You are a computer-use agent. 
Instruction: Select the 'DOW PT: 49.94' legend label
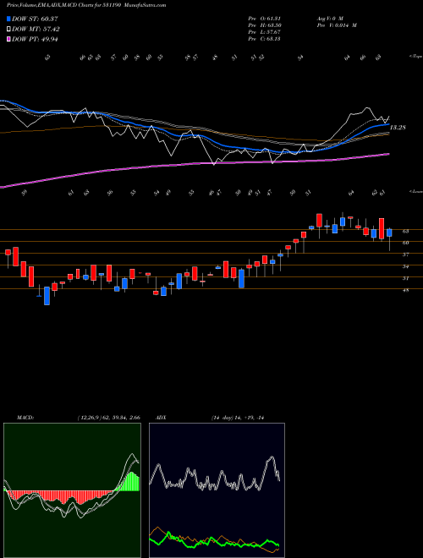point(35,39)
